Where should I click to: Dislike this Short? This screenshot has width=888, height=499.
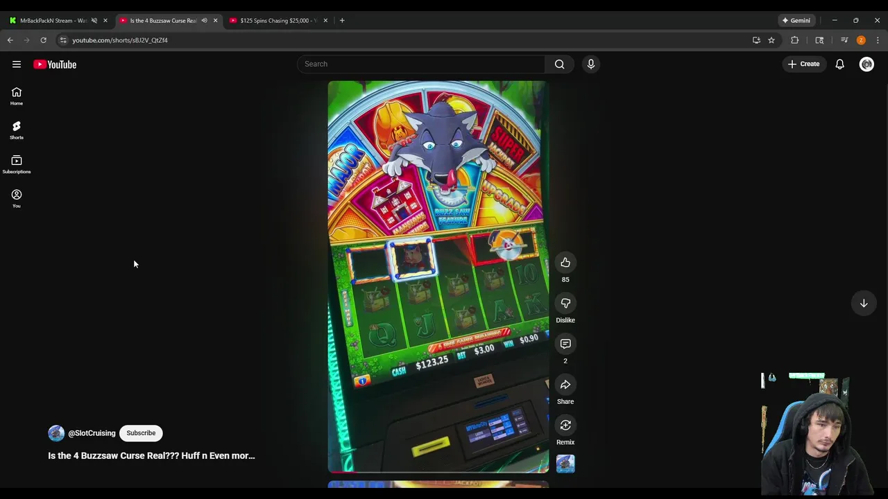coord(565,304)
